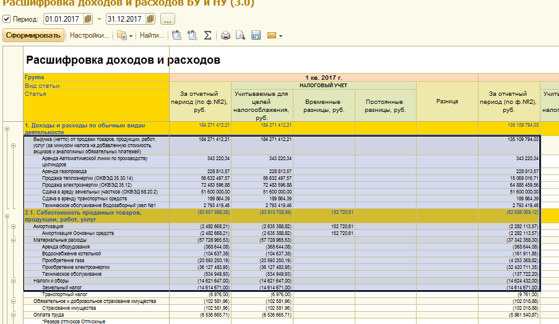Click the 1 кв. 2017 г. column header
Viewport: 559px width, 324px height.
pyautogui.click(x=323, y=77)
